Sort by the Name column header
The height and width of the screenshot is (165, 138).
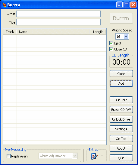53,32
